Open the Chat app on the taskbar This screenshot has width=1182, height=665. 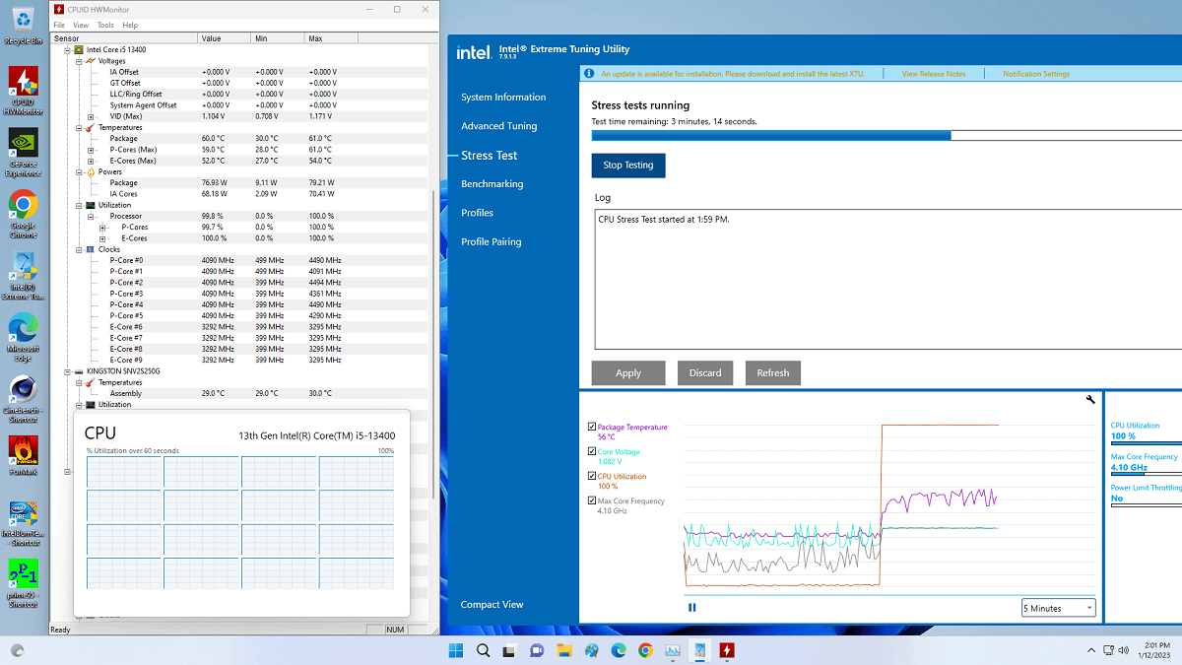click(x=538, y=650)
